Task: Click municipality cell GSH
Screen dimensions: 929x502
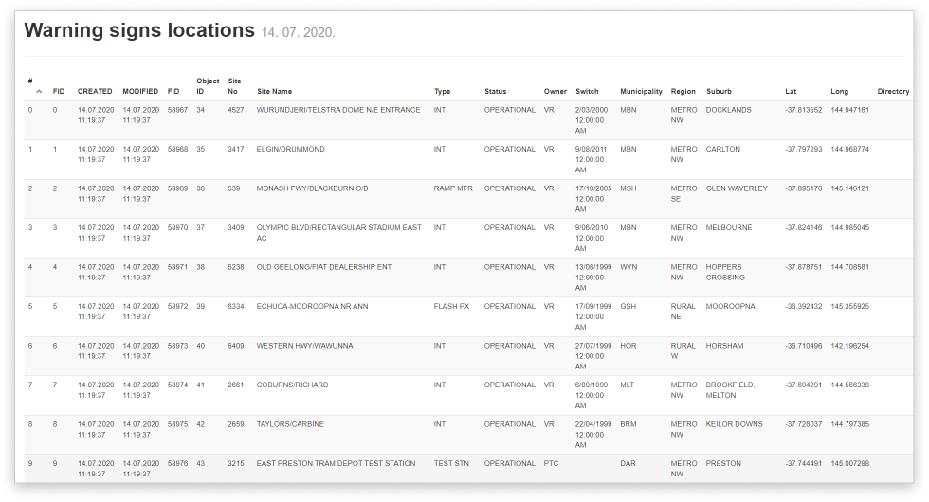Action: 628,306
